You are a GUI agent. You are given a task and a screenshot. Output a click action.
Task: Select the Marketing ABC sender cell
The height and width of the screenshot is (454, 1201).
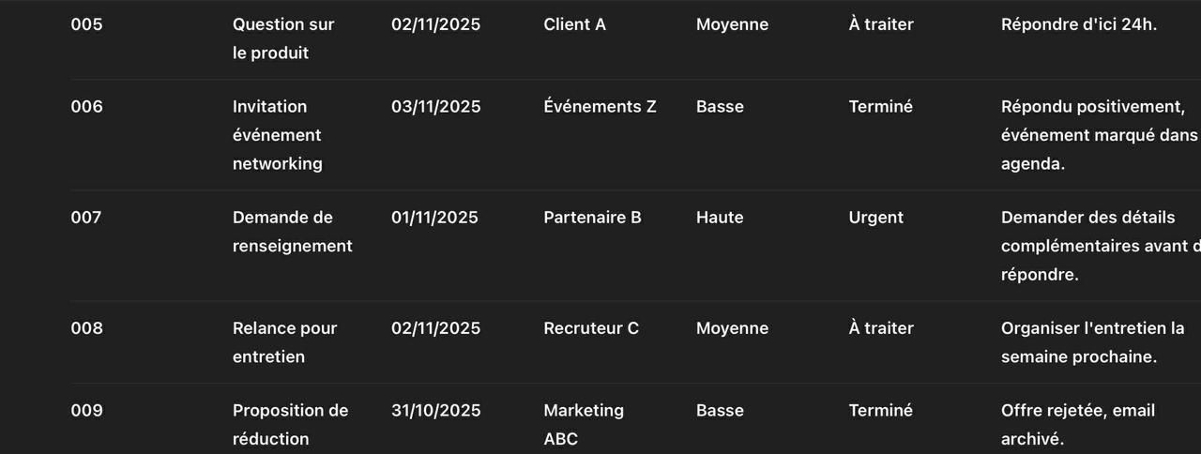pos(583,424)
